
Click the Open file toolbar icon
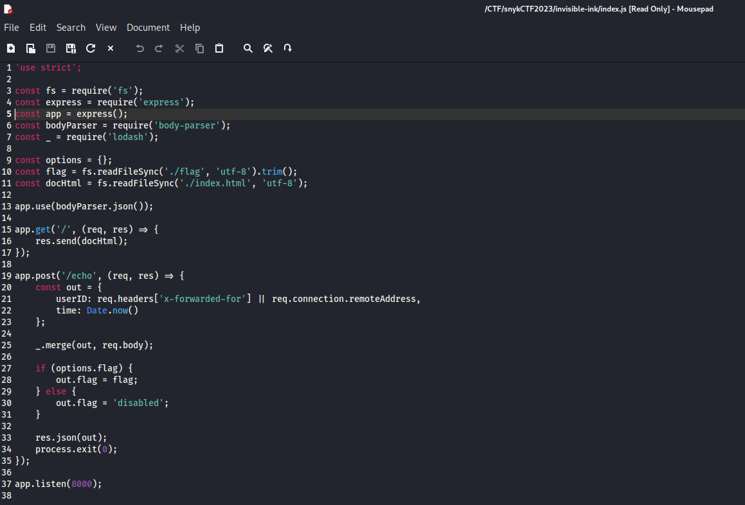(x=31, y=48)
